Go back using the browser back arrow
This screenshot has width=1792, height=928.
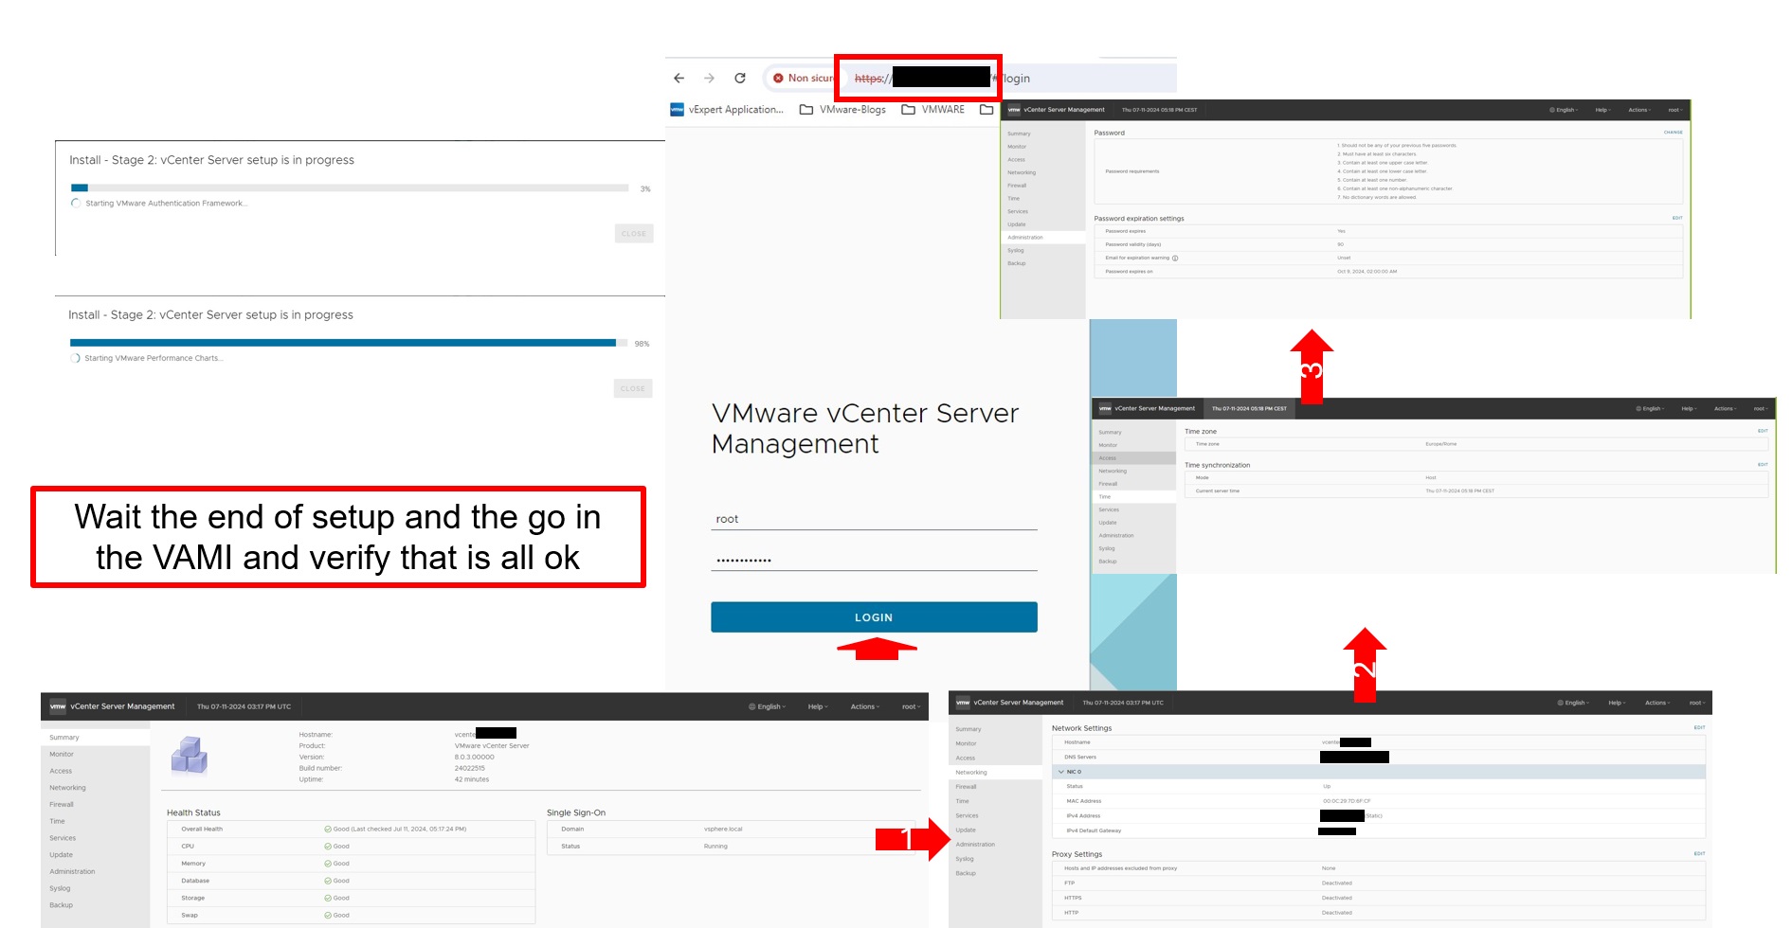click(x=679, y=79)
